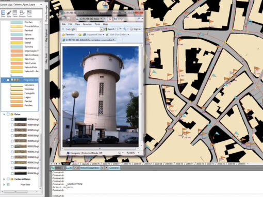Open the Current Map dropdown
The height and width of the screenshot is (197, 263).
[x=28, y=5]
